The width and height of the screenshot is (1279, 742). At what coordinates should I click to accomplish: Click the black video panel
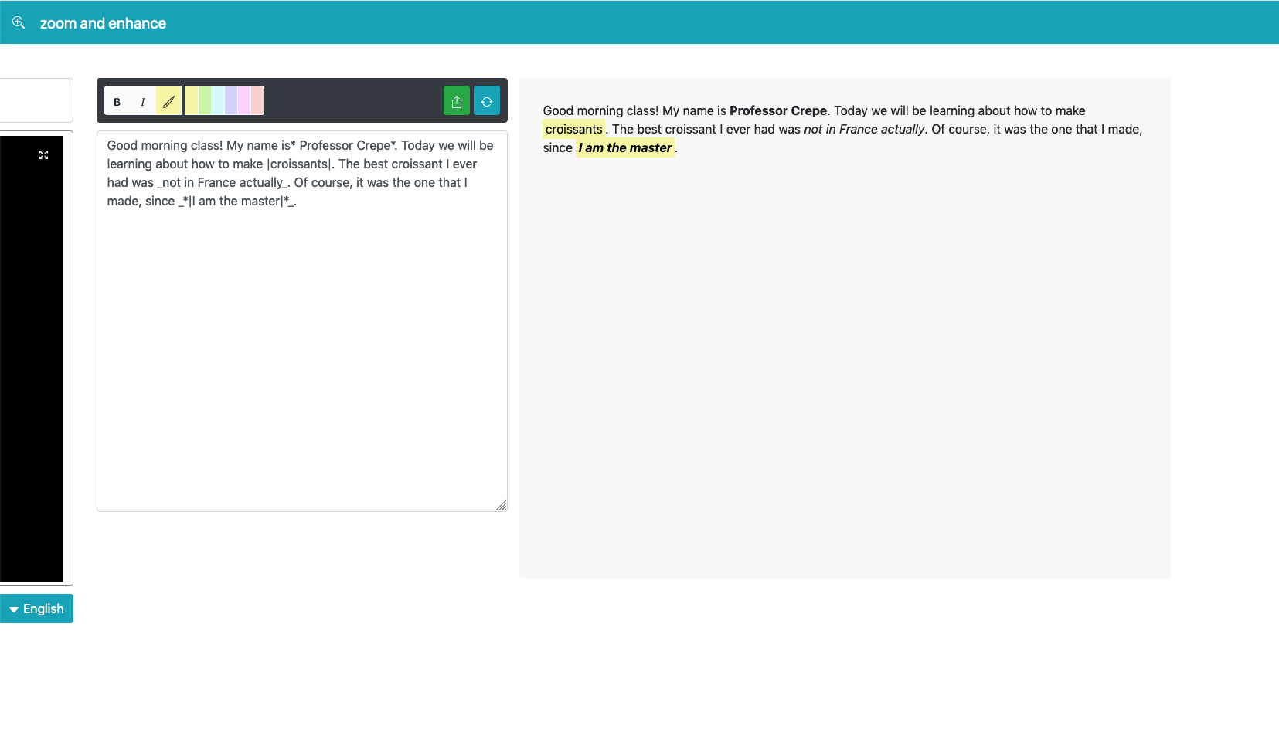coord(32,359)
